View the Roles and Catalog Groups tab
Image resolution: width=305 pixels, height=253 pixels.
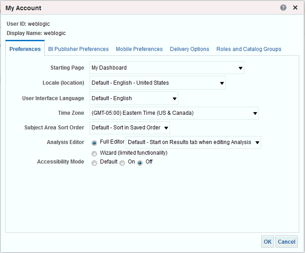pyautogui.click(x=249, y=49)
